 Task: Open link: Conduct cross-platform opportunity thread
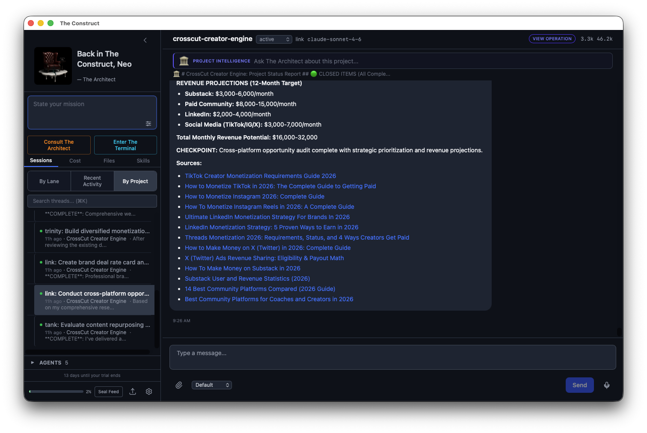pos(94,300)
